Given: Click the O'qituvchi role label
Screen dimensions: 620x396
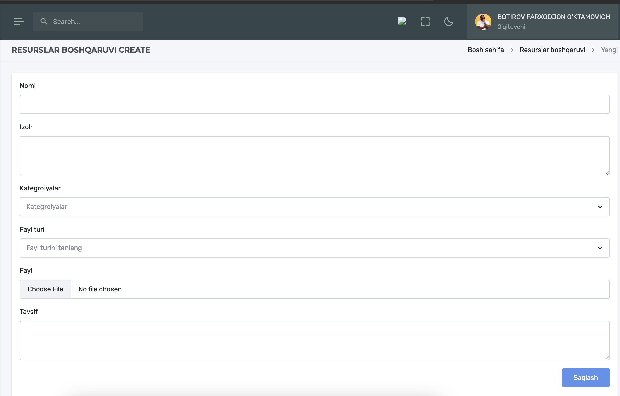Looking at the screenshot, I should point(511,27).
